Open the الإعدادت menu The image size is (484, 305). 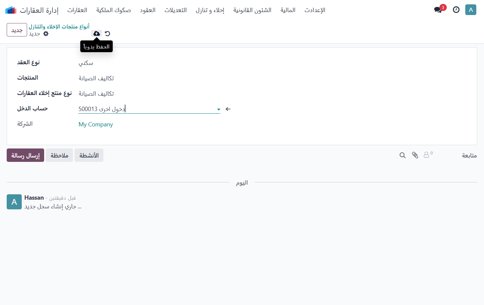click(x=315, y=10)
